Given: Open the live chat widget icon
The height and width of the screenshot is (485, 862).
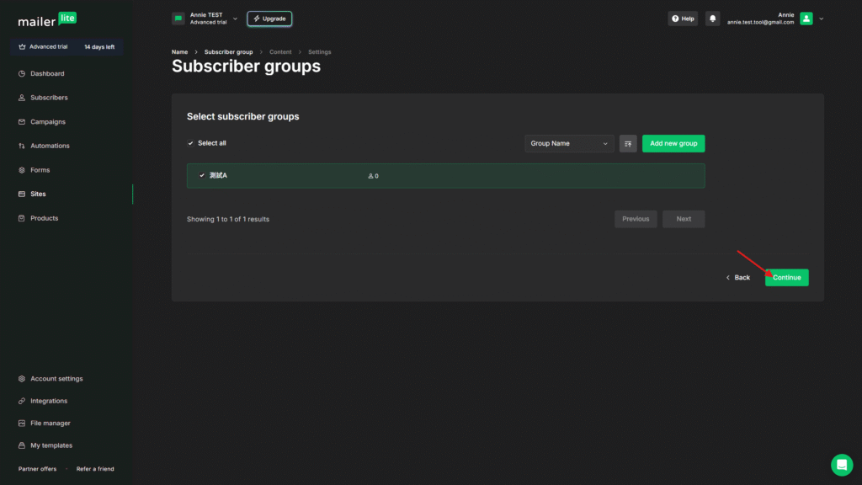Looking at the screenshot, I should click(x=841, y=465).
